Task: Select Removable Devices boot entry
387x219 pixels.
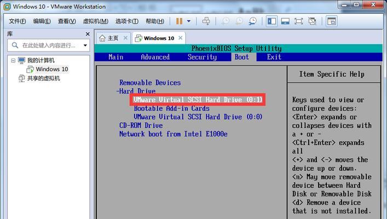Action: [x=150, y=83]
